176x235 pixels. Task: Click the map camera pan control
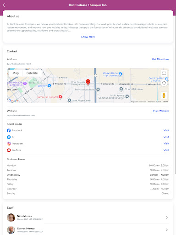coord(164,83)
